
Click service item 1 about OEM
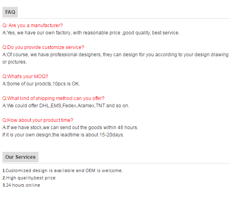click(x=62, y=170)
